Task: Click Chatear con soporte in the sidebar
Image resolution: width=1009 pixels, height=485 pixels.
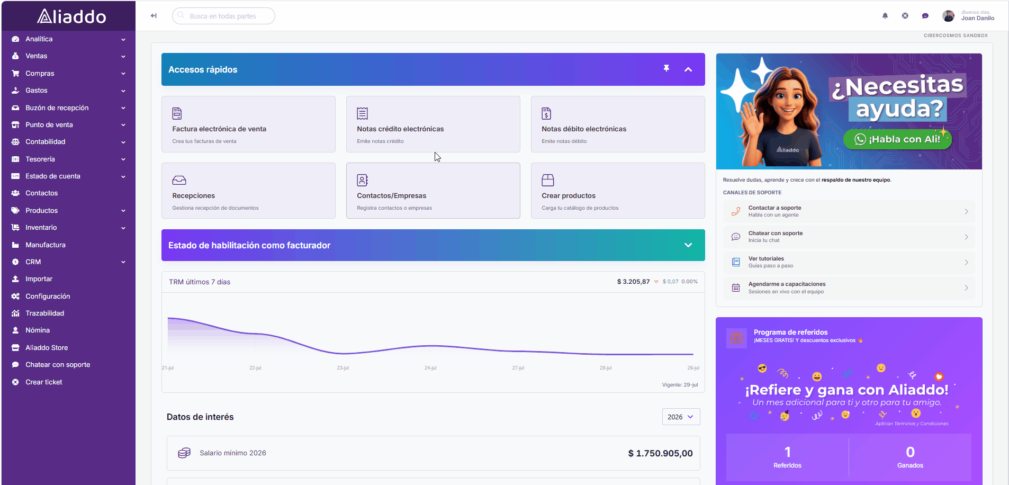Action: pos(69,365)
